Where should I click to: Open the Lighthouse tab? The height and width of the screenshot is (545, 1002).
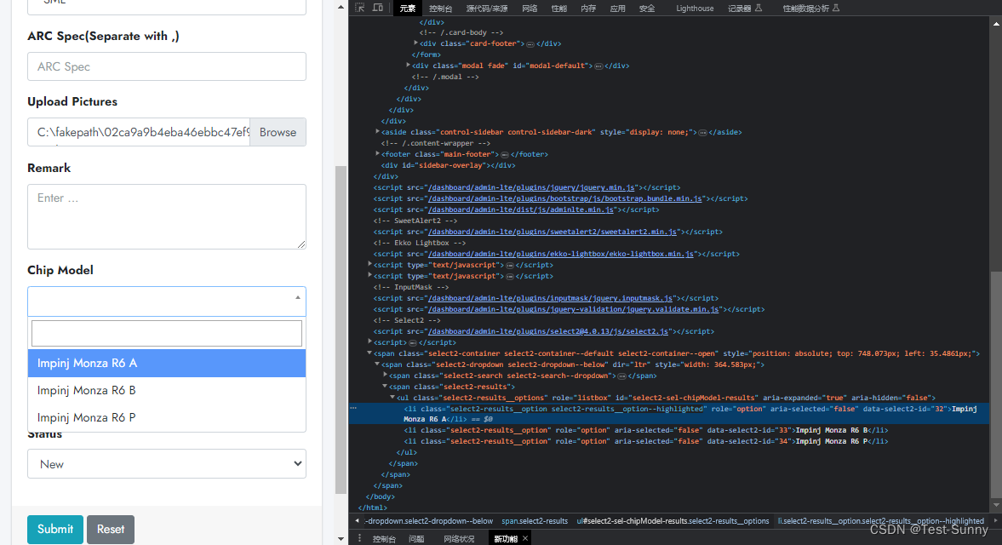tap(695, 9)
